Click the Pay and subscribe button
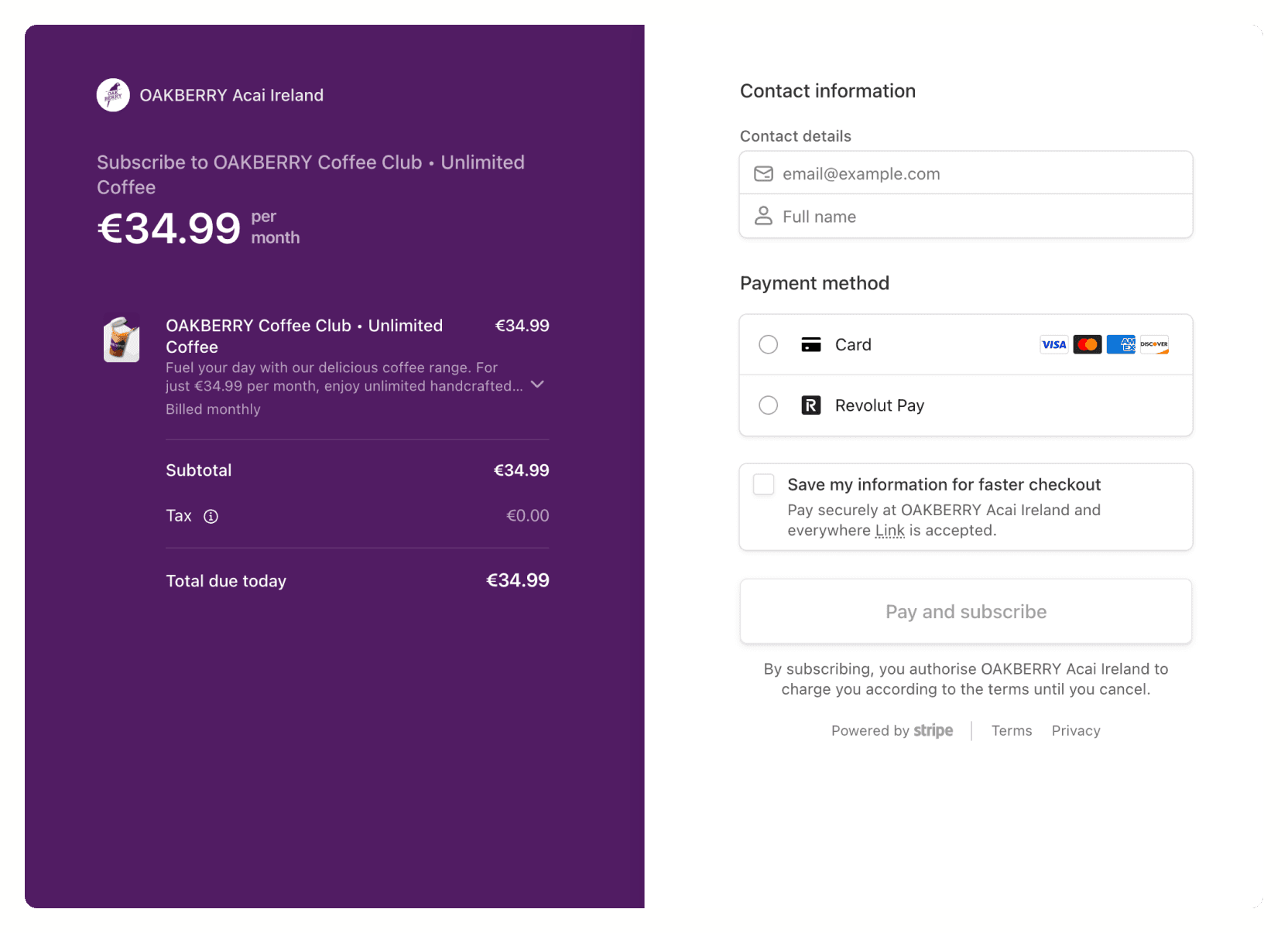 [965, 612]
